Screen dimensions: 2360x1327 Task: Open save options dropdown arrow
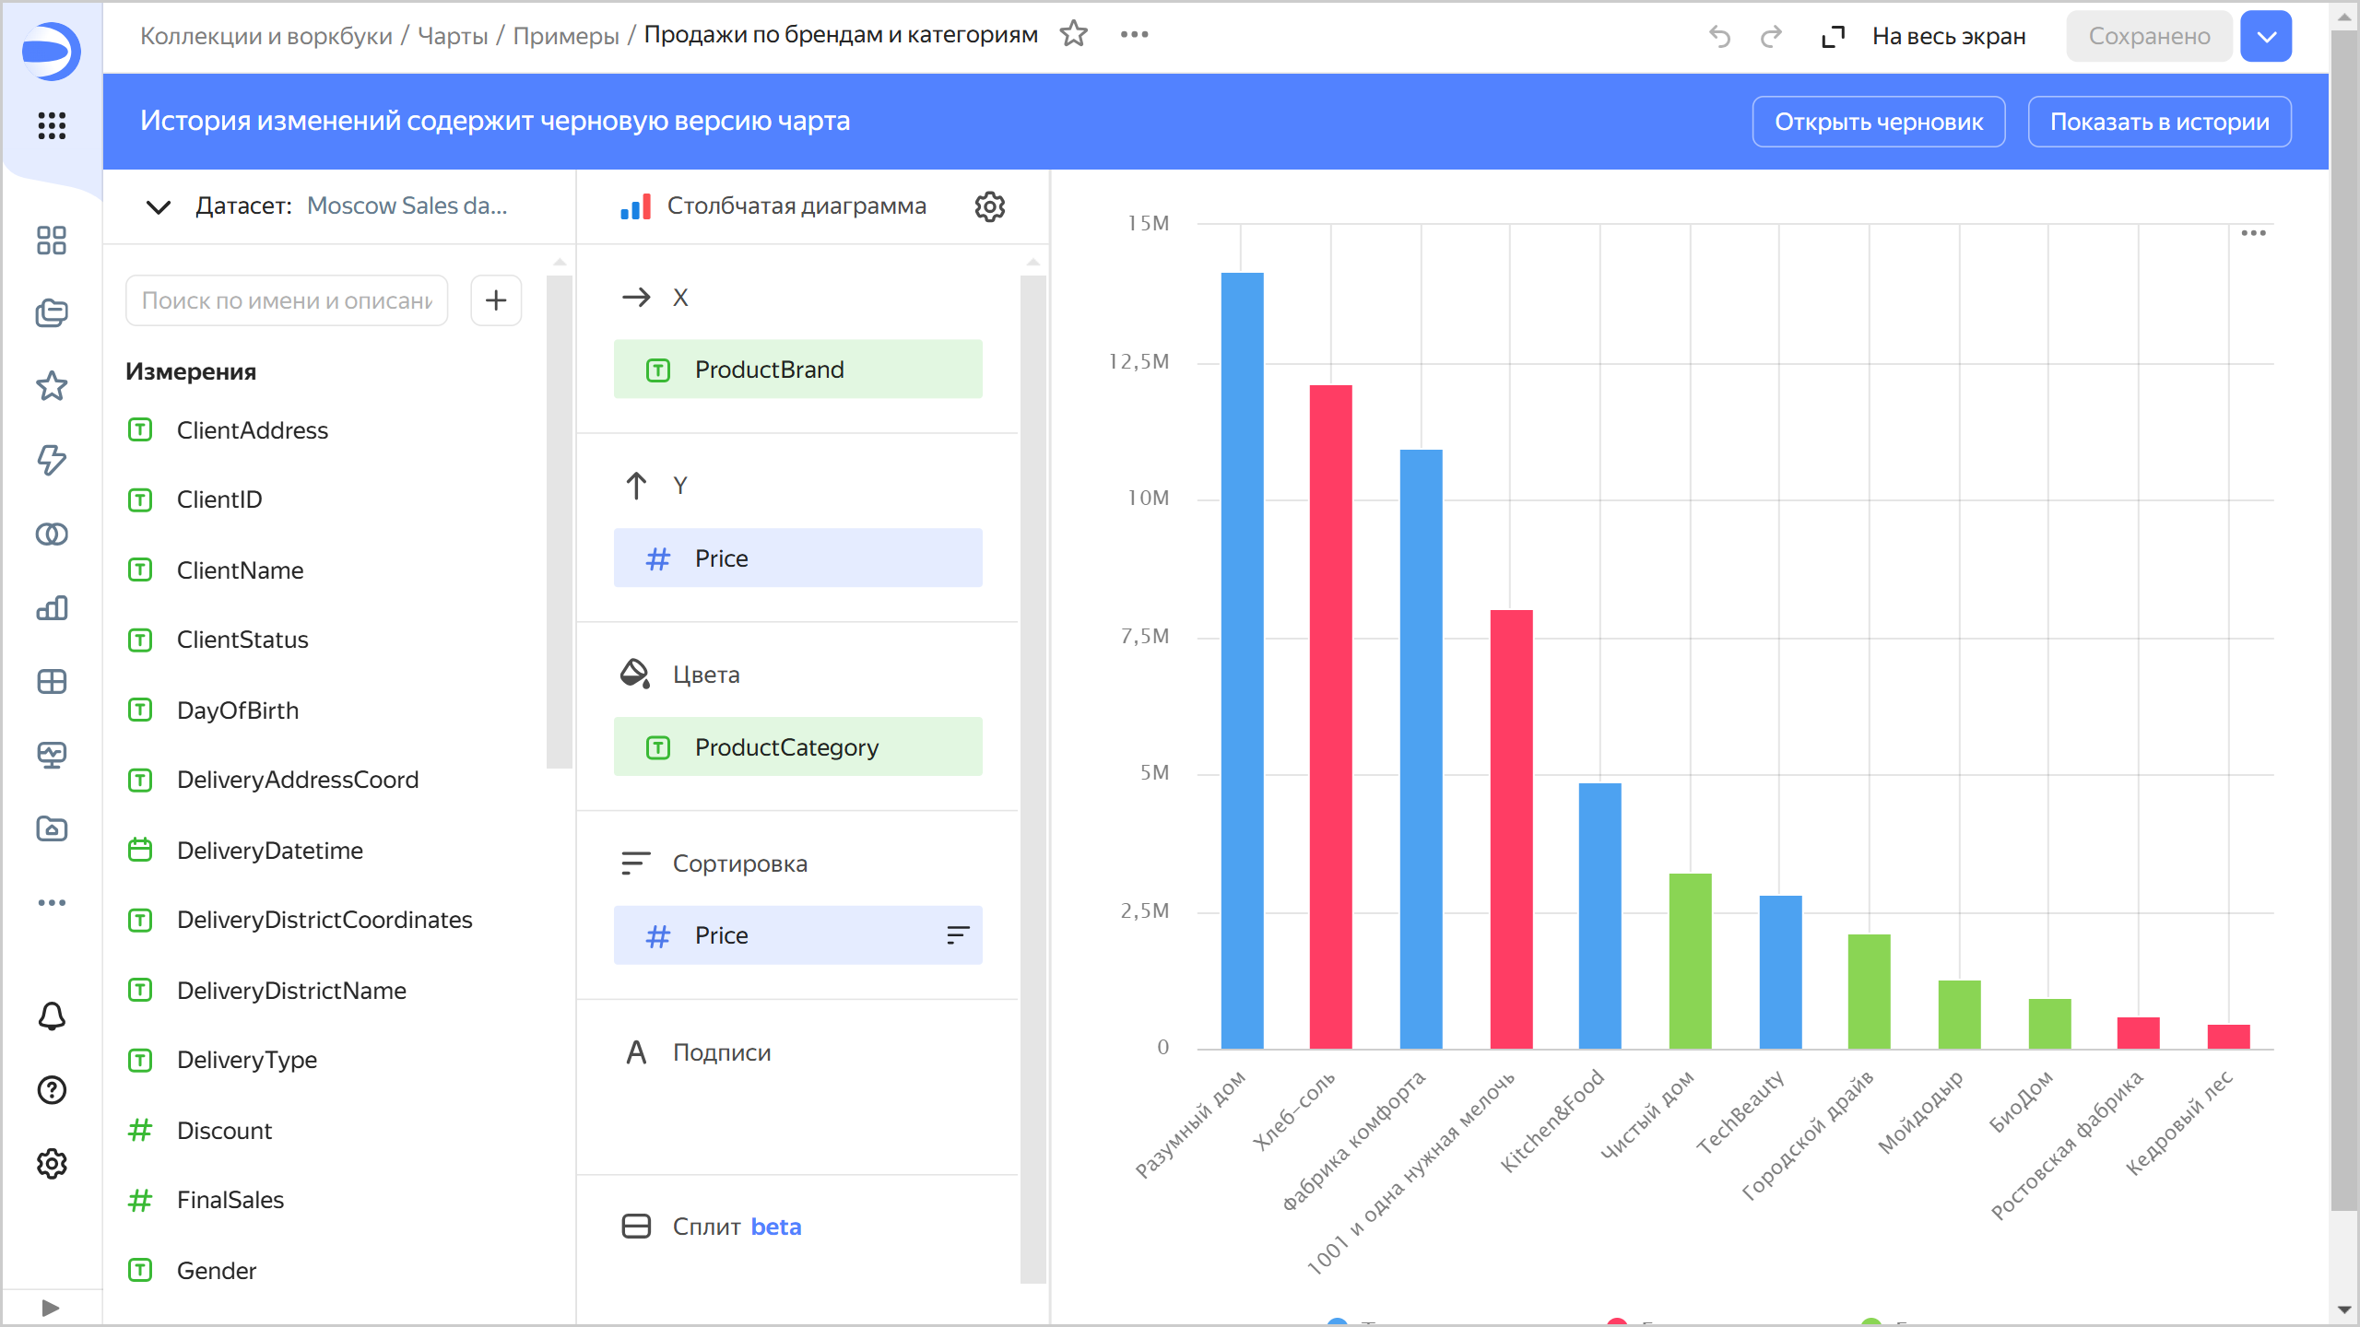tap(2267, 36)
